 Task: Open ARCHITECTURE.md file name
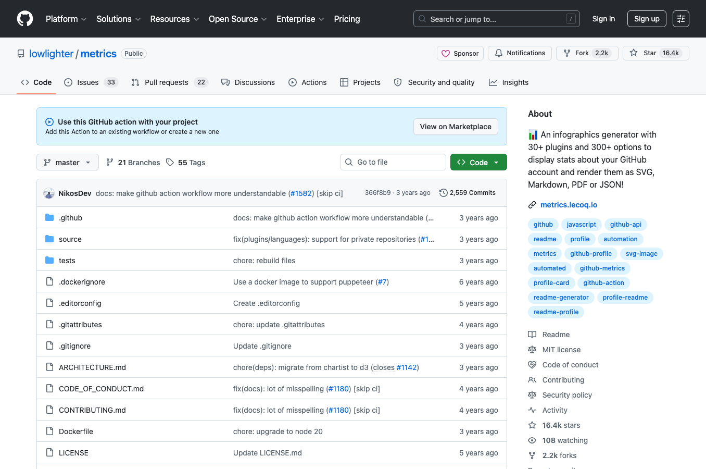point(92,367)
